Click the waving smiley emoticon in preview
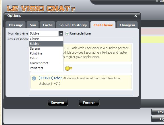Image resolution: width=164 pixels, height=125 pixels. tap(69, 68)
